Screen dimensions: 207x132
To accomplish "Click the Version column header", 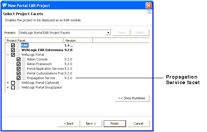I will (78, 41).
